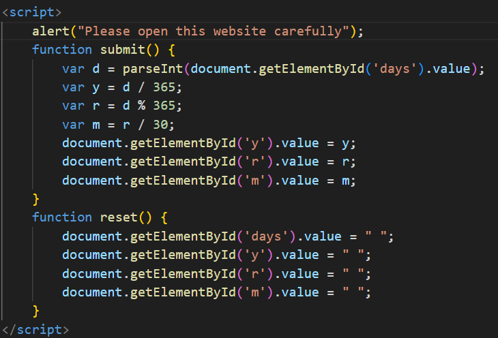
Task: Click the line var m = r / 30
Action: coord(115,124)
